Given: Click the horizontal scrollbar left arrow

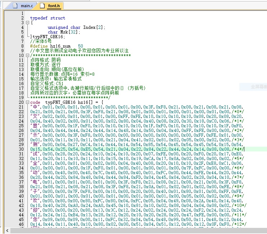Looking at the screenshot, I should pyautogui.click(x=6, y=230).
